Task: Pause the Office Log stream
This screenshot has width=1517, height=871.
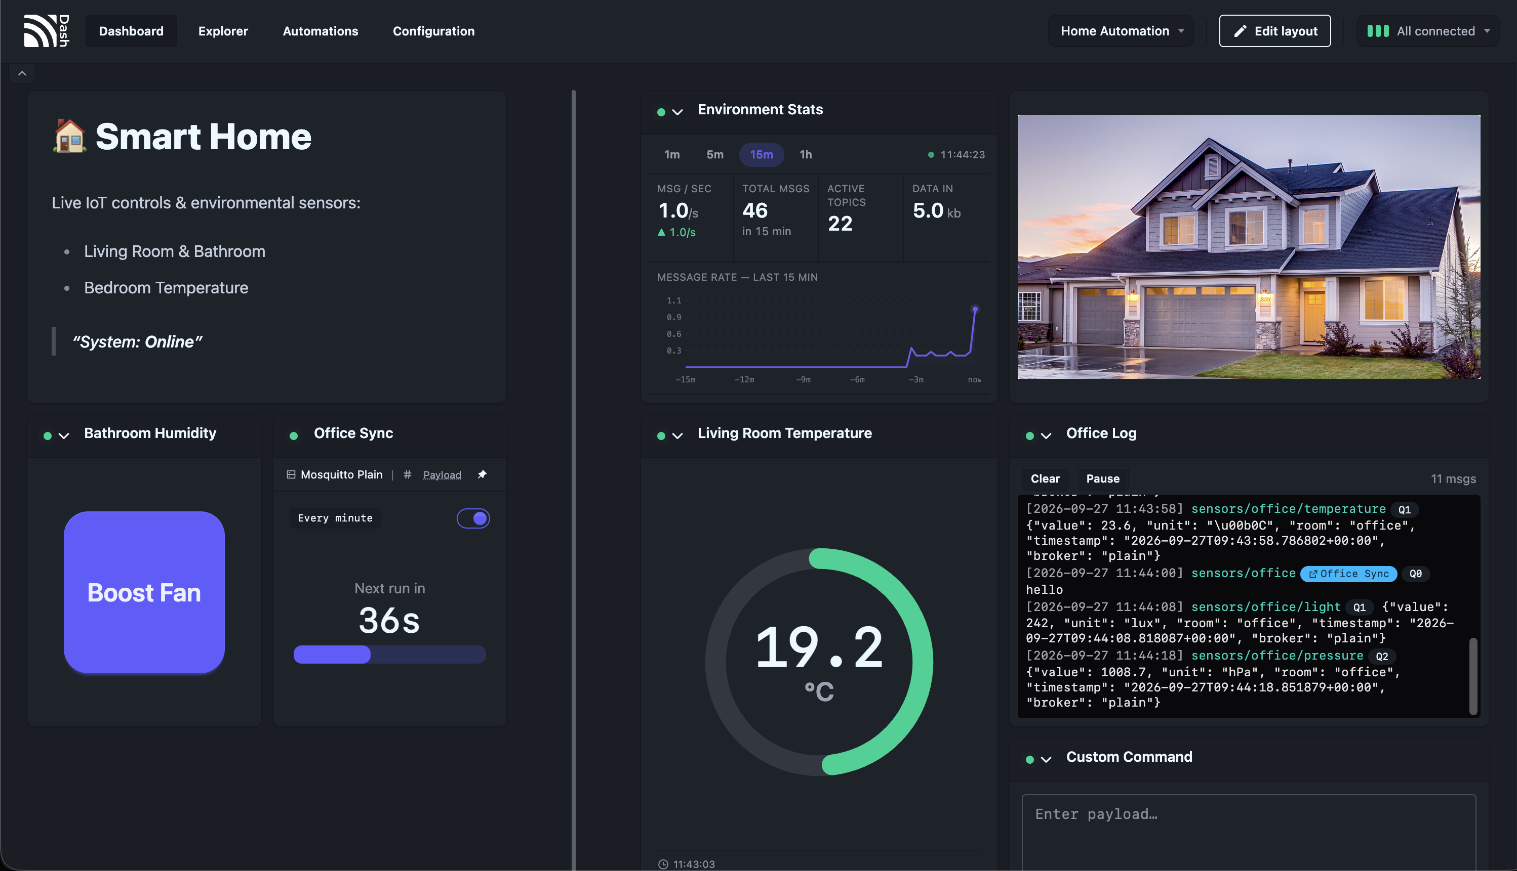Action: (x=1103, y=478)
